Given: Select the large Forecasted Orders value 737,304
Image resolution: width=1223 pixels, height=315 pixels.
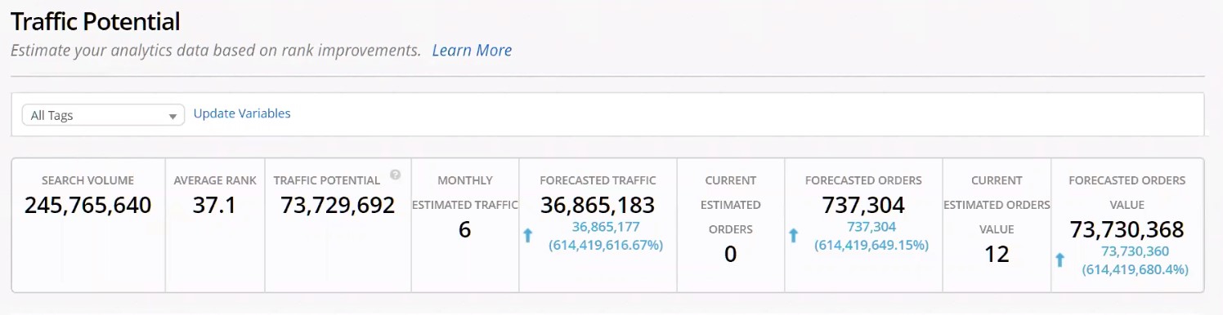Looking at the screenshot, I should pyautogui.click(x=863, y=206).
